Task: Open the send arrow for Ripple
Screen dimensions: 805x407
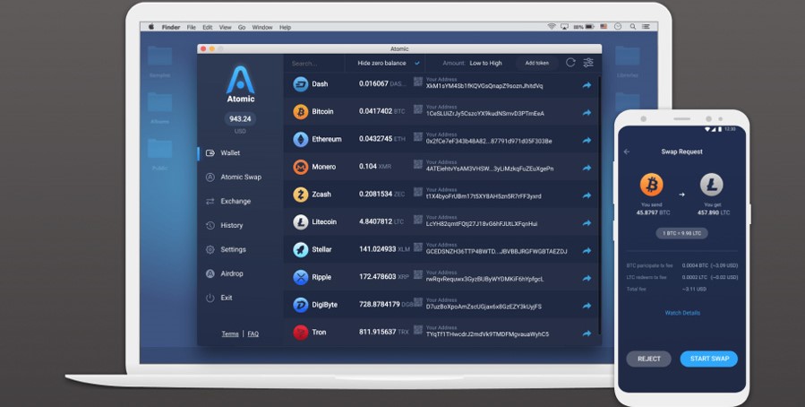Action: click(587, 279)
